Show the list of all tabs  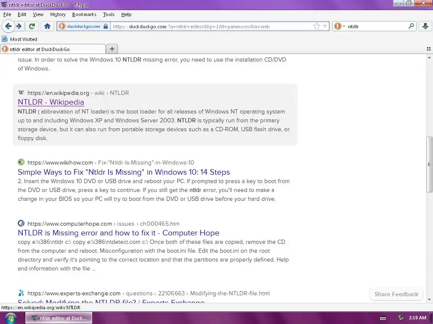pos(429,49)
